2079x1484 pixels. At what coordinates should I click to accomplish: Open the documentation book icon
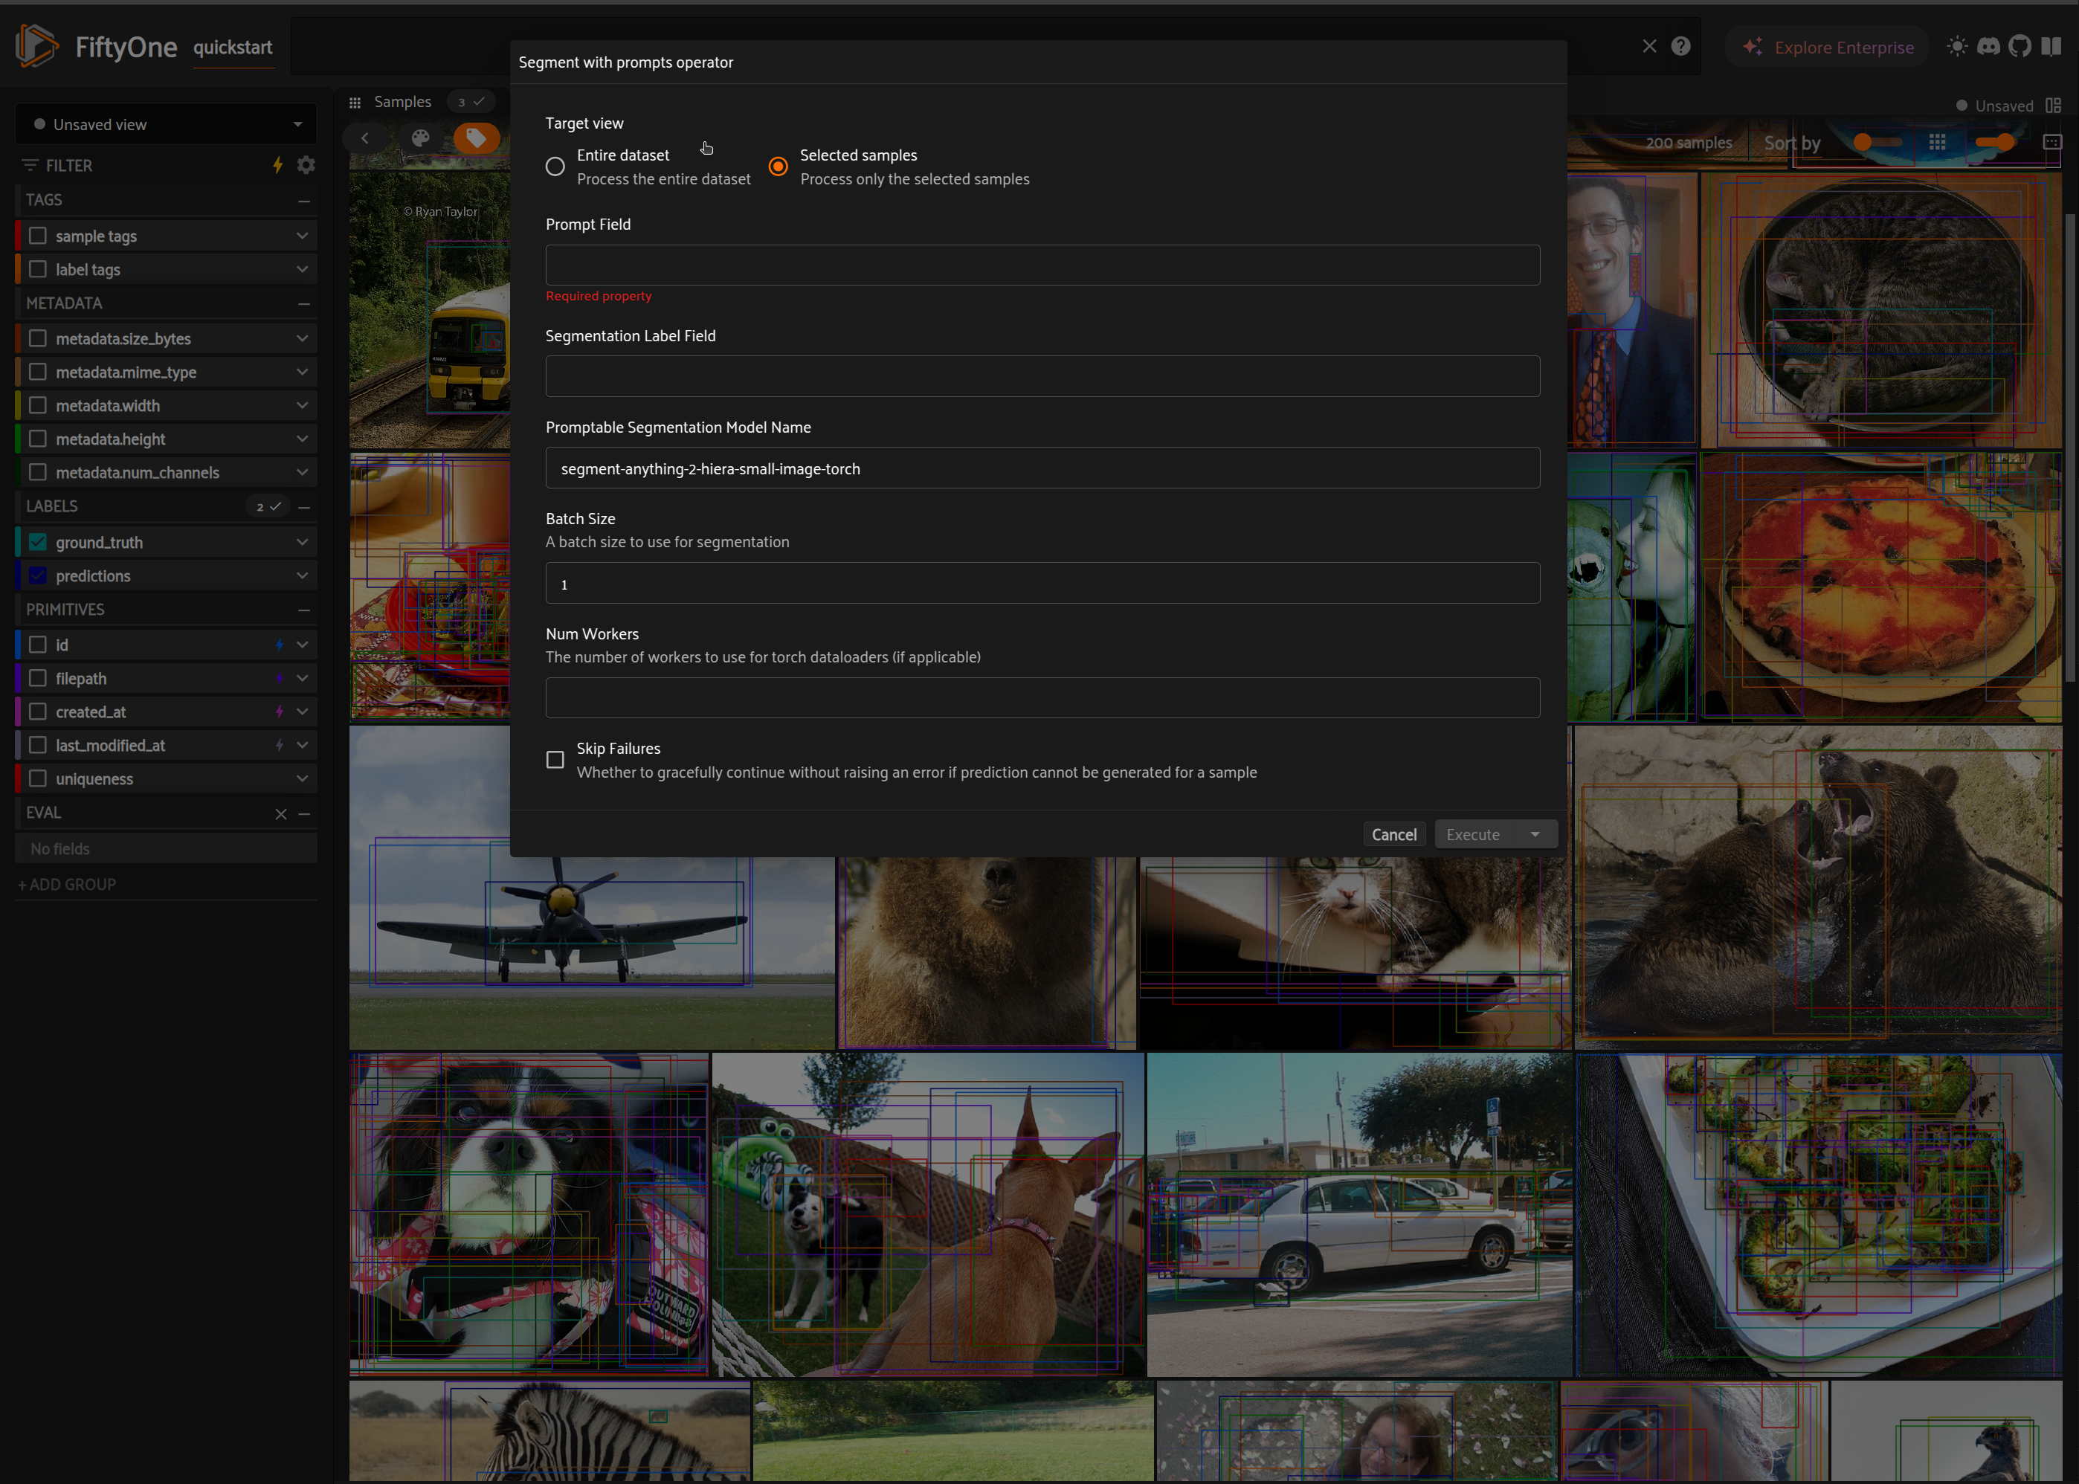(x=2051, y=45)
